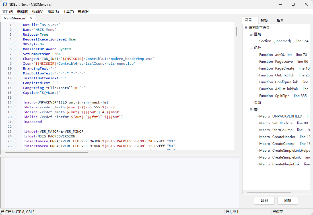Click !macroend on line 21
Image resolution: width=313 pixels, height=215 pixels.
point(32,122)
